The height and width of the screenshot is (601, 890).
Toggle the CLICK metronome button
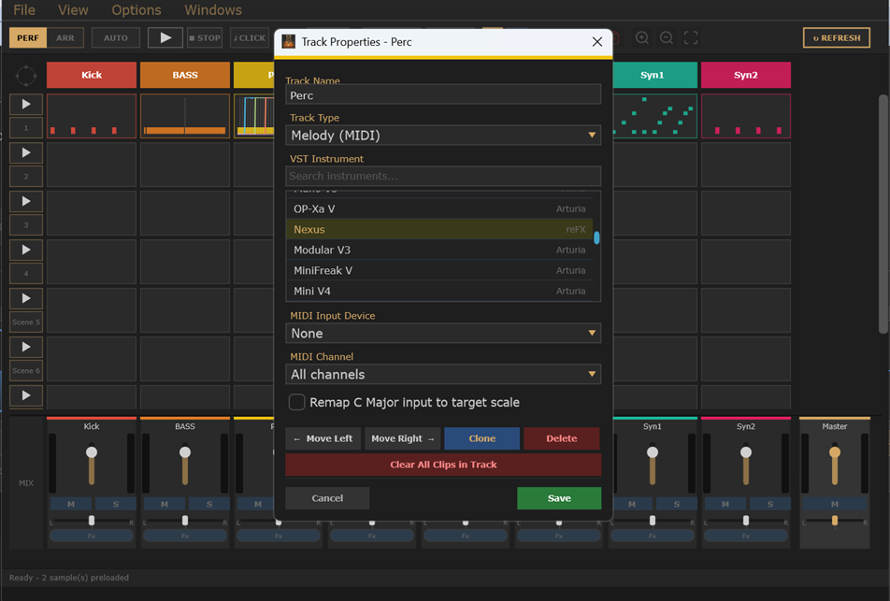click(250, 38)
